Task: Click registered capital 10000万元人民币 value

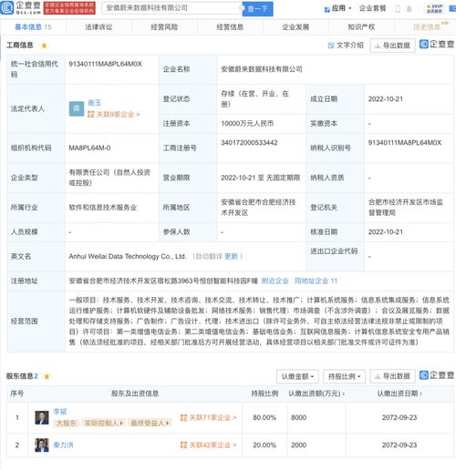Action: (x=247, y=123)
